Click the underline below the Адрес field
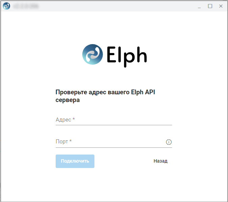This screenshot has height=202, width=228. pos(114,125)
